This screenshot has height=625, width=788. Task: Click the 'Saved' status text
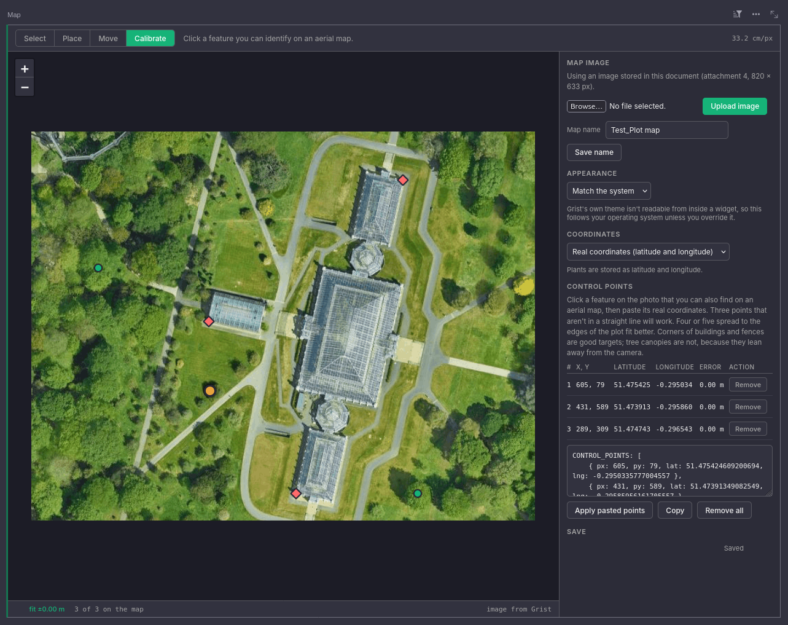click(733, 548)
